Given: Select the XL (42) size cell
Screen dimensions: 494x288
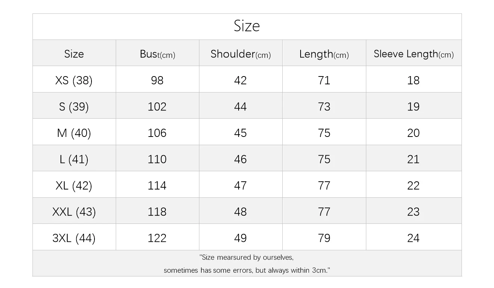Looking at the screenshot, I should 74,185.
